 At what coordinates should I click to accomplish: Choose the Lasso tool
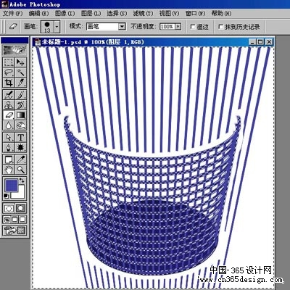pyautogui.click(x=9, y=72)
